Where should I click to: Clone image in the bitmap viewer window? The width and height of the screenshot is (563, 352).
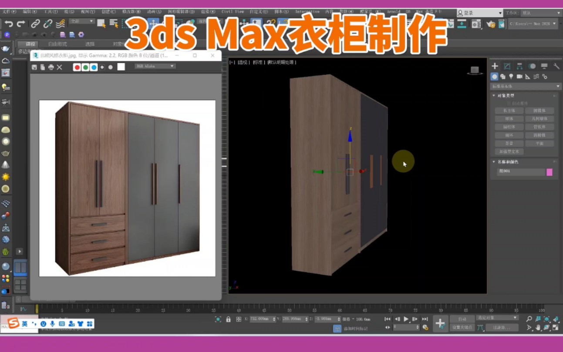coord(43,67)
